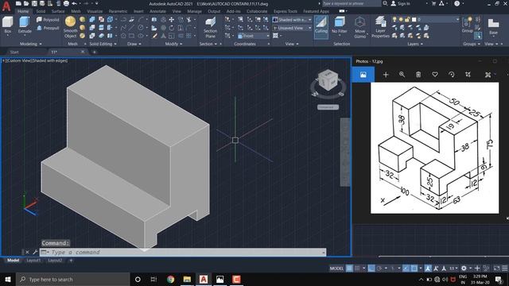
Task: Click the zoom icon in Photos toolbar
Action: point(402,75)
